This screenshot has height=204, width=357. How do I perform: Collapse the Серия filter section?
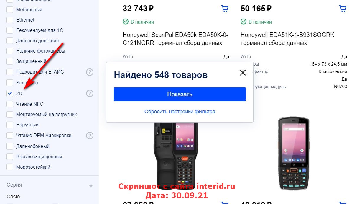coord(91,186)
